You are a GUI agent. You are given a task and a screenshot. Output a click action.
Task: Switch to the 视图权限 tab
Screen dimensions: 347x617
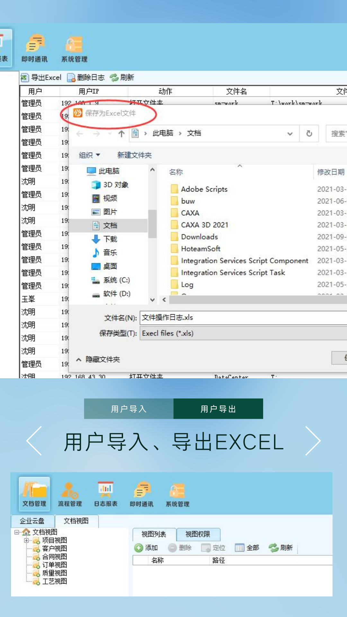point(198,534)
